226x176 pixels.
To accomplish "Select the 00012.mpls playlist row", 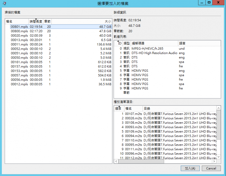I will [61, 84].
